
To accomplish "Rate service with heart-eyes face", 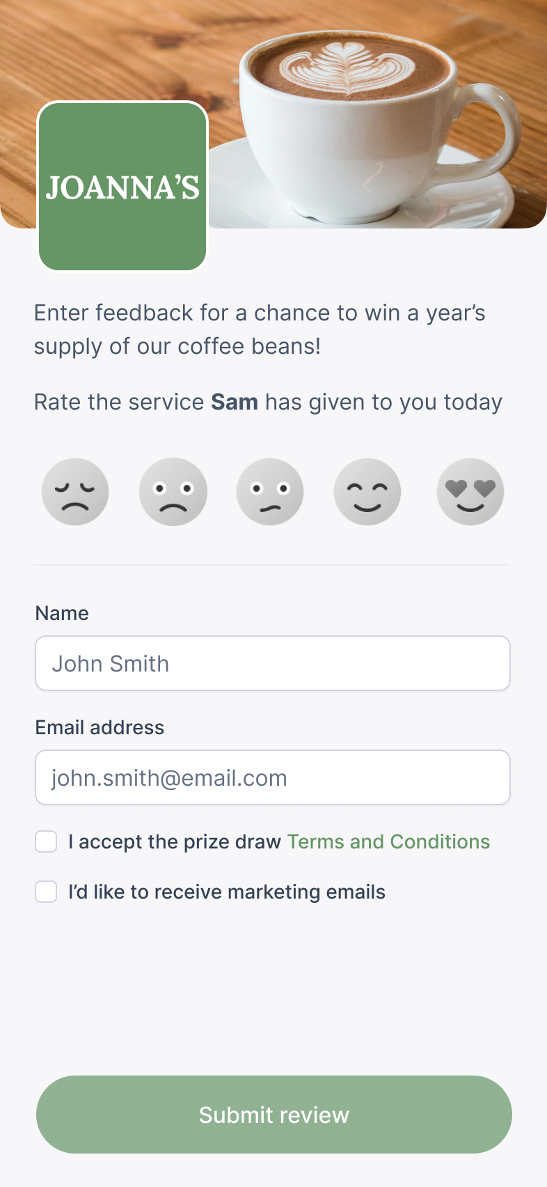I will click(470, 492).
